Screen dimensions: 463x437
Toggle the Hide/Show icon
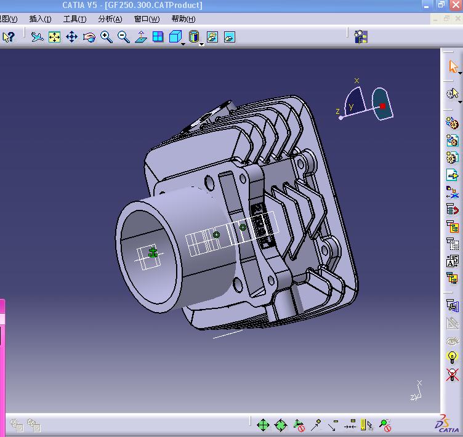click(212, 37)
